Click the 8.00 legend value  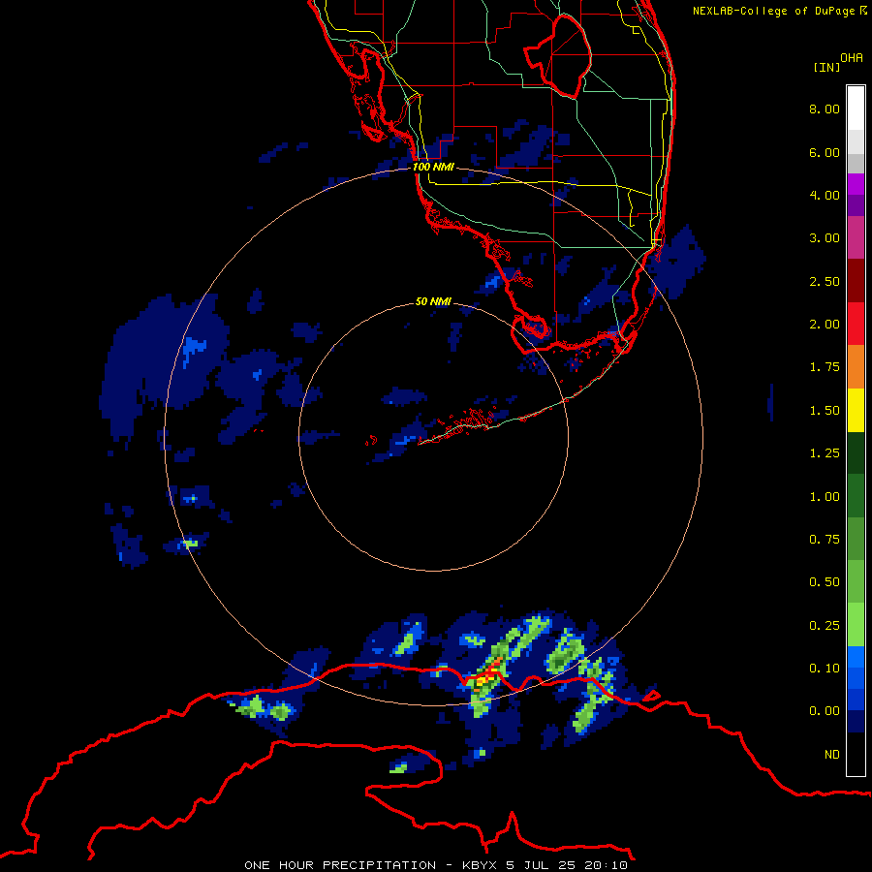(x=825, y=109)
